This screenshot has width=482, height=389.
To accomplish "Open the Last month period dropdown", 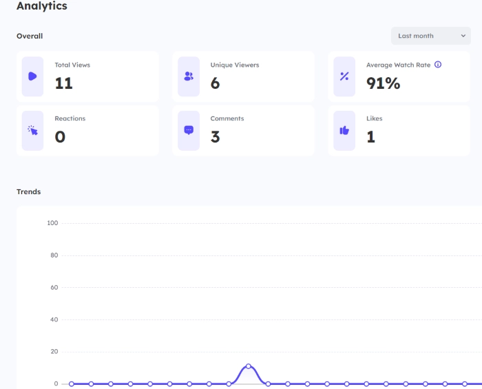I will [x=431, y=36].
